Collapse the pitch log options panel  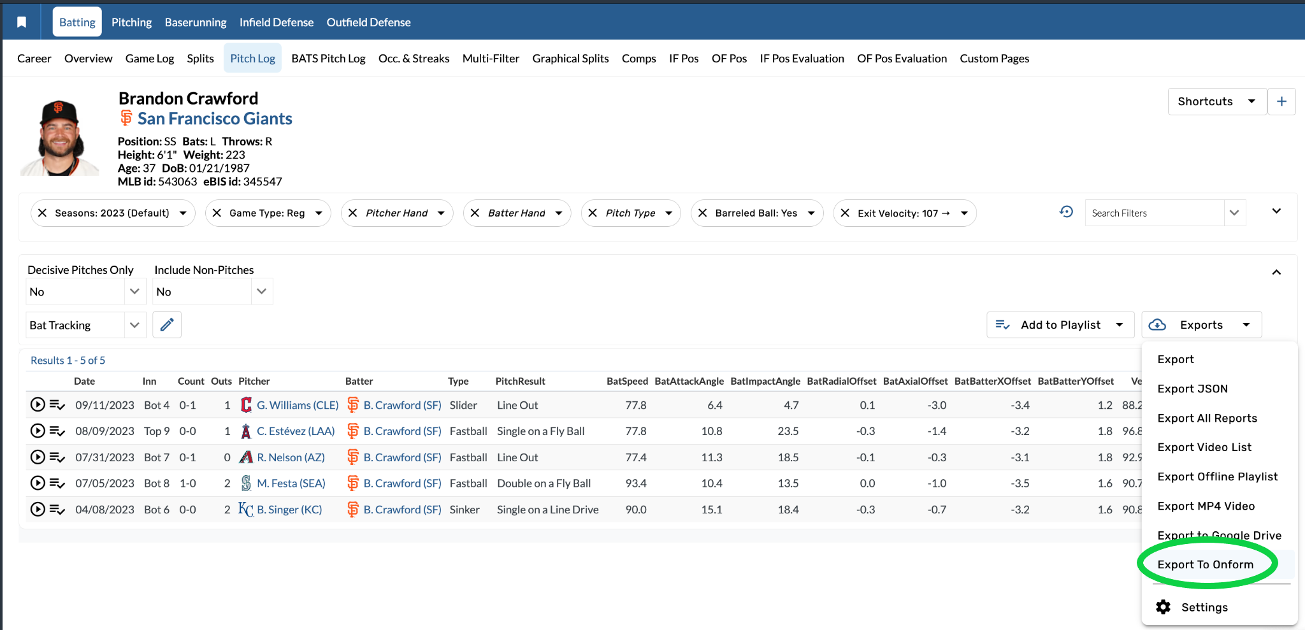(1276, 273)
